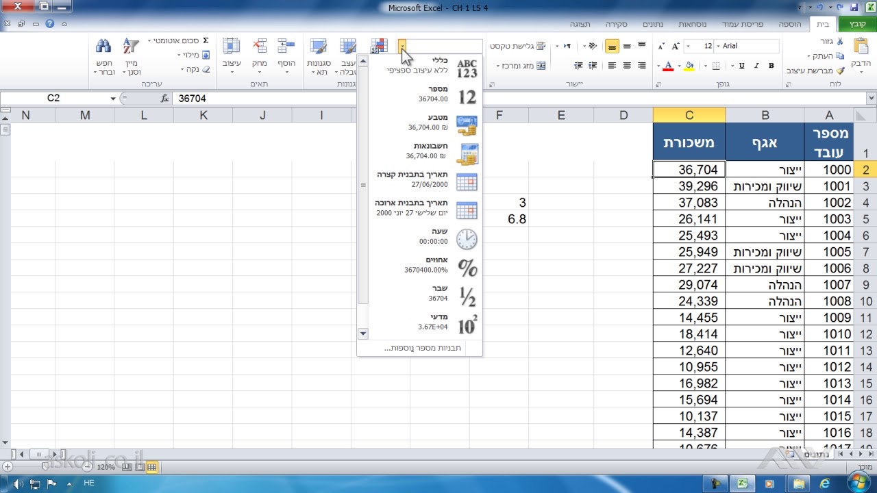This screenshot has width=877, height=493.
Task: Click the Wrap Text (גלישת טקסט) button
Action: 518,46
